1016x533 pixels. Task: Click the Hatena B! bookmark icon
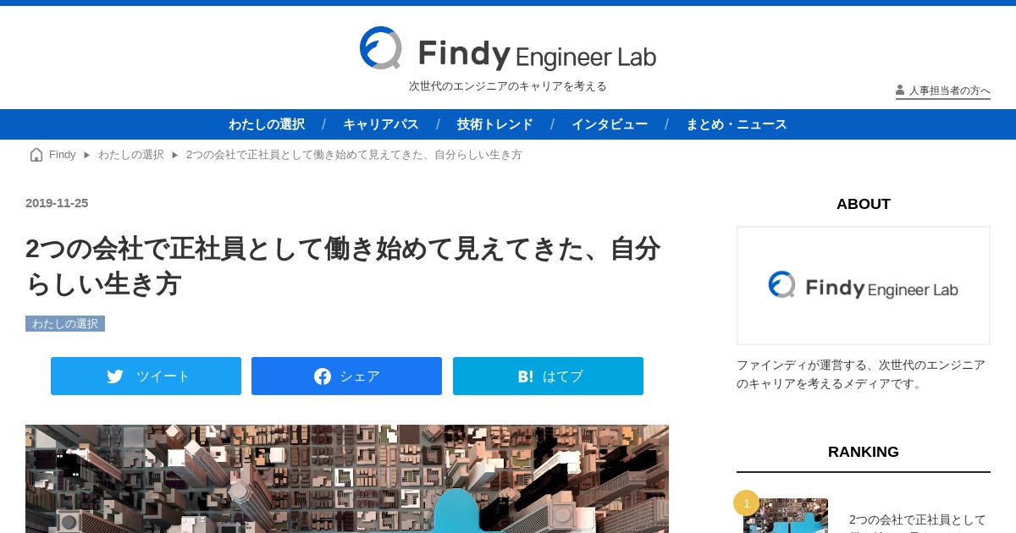point(526,376)
